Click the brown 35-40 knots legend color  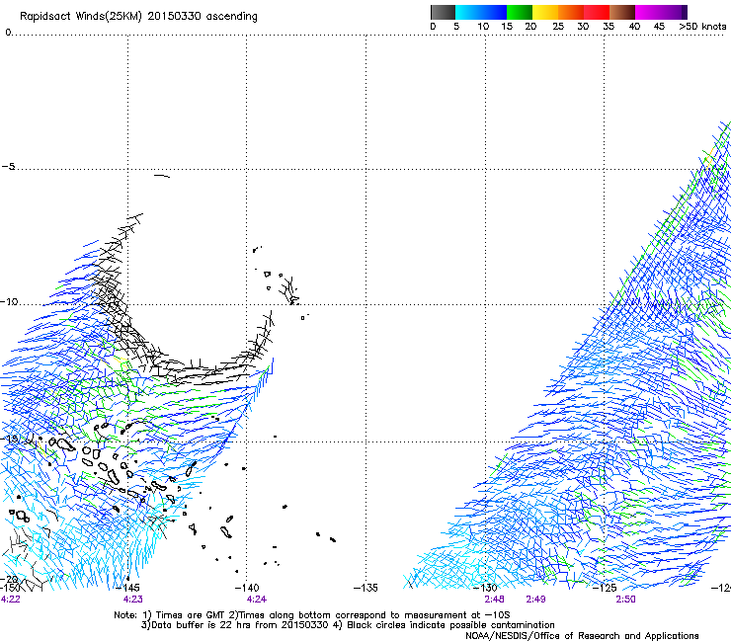click(x=622, y=12)
